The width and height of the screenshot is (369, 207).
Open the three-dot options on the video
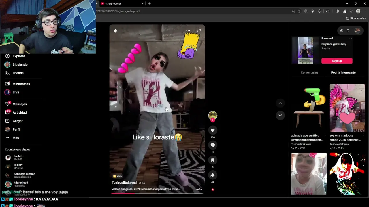(x=188, y=31)
